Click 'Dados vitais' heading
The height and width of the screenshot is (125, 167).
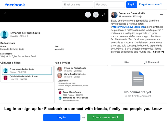tap(8, 43)
